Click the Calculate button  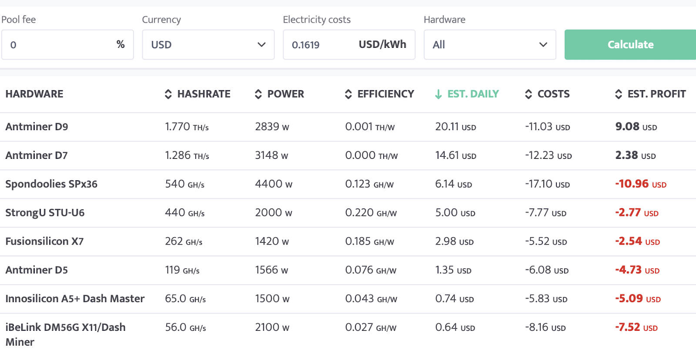630,44
